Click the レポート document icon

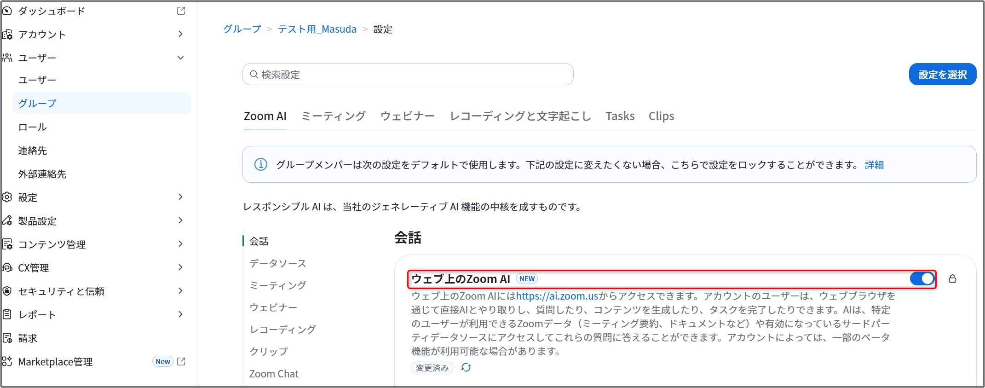(7, 314)
